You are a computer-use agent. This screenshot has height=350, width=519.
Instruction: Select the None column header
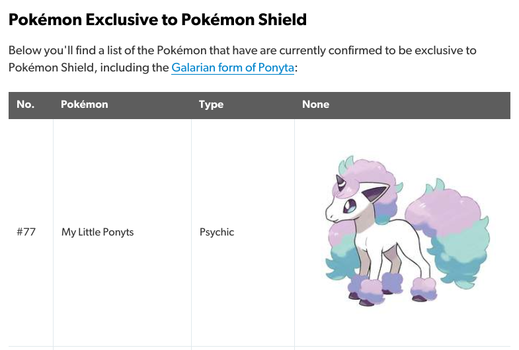click(x=315, y=105)
